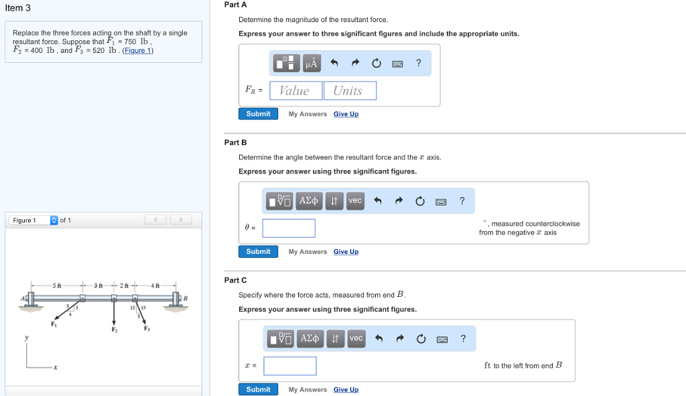Click the FR Units input field
This screenshot has width=686, height=396.
click(x=350, y=90)
